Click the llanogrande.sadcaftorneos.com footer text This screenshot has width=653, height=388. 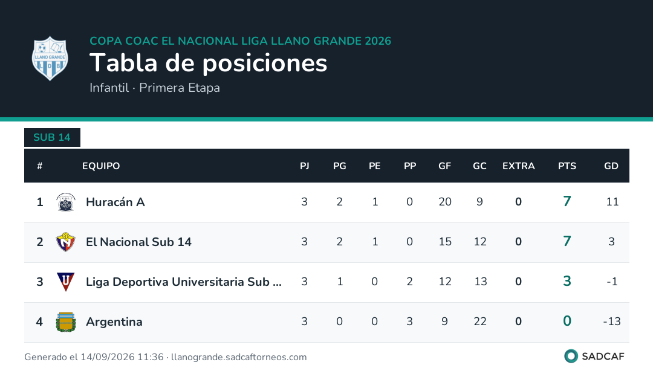point(239,357)
